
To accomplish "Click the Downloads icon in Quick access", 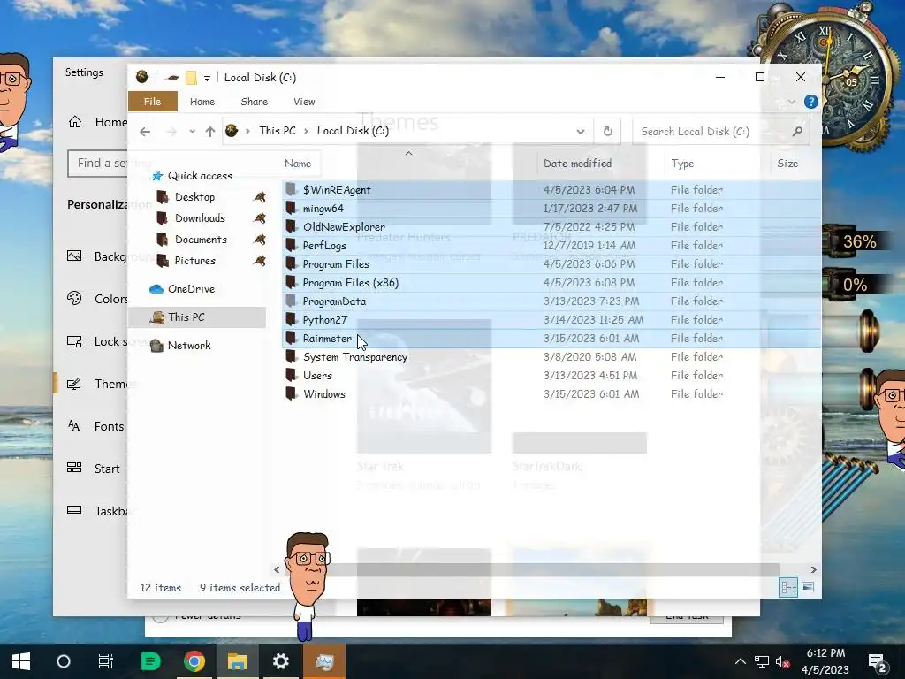I will [x=163, y=218].
